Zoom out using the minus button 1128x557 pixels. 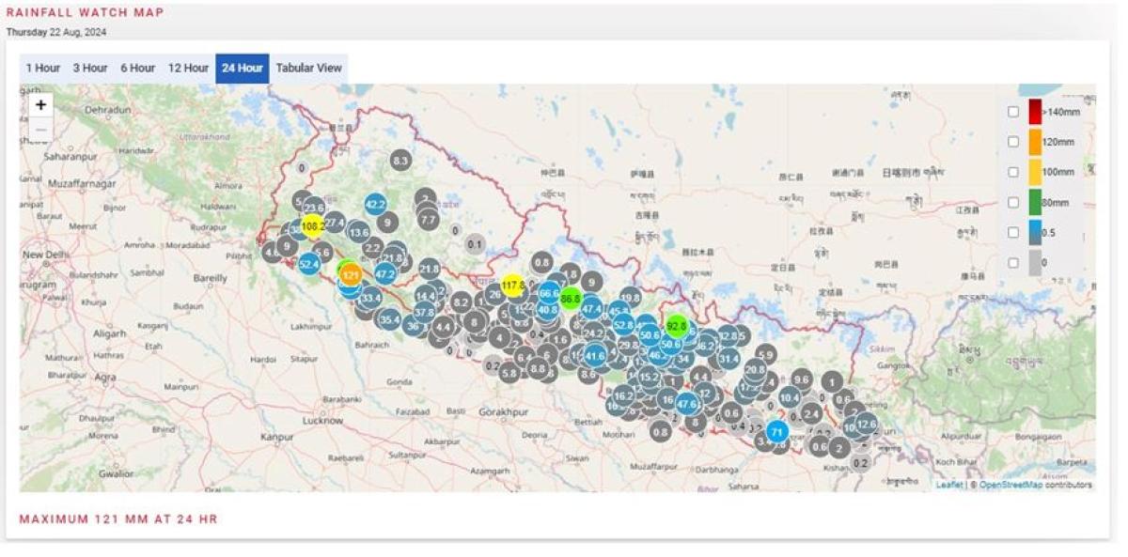click(40, 129)
